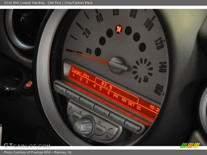The image size is (207, 155).
Task: Tap the back skip arrow button
Action: pos(81,112)
